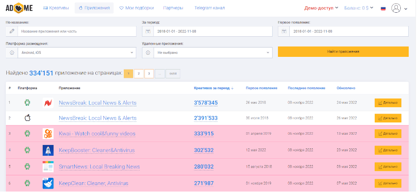The image size is (418, 192).
Task: Click the SmartNews app icon
Action: [48, 167]
